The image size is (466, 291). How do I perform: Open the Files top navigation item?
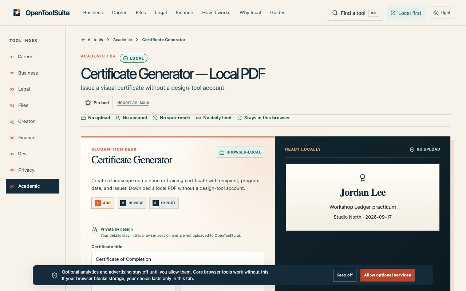141,12
